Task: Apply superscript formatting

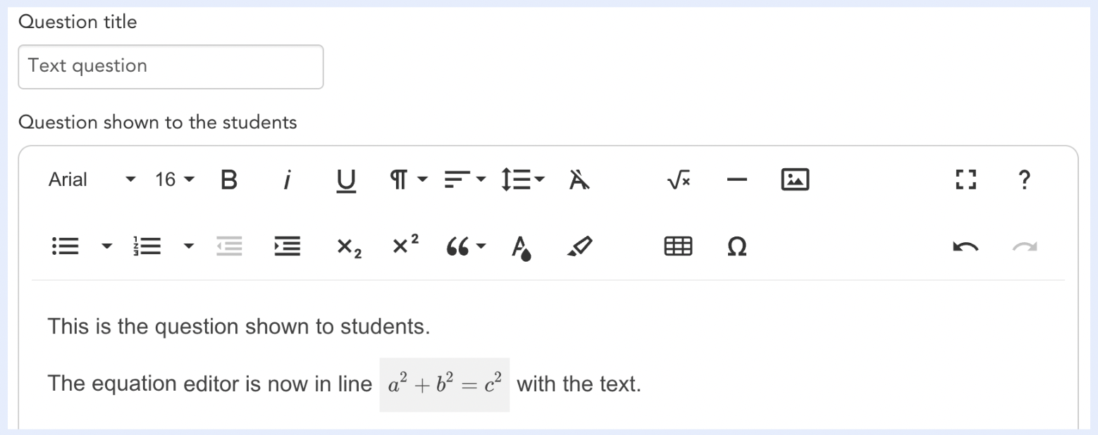Action: tap(404, 245)
